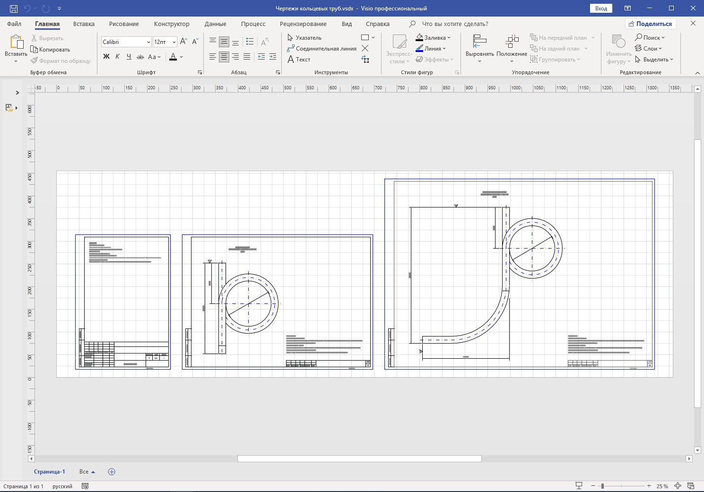Viewport: 704px width, 492px height.
Task: Toggle underline (Ч) formatting
Action: coord(129,57)
